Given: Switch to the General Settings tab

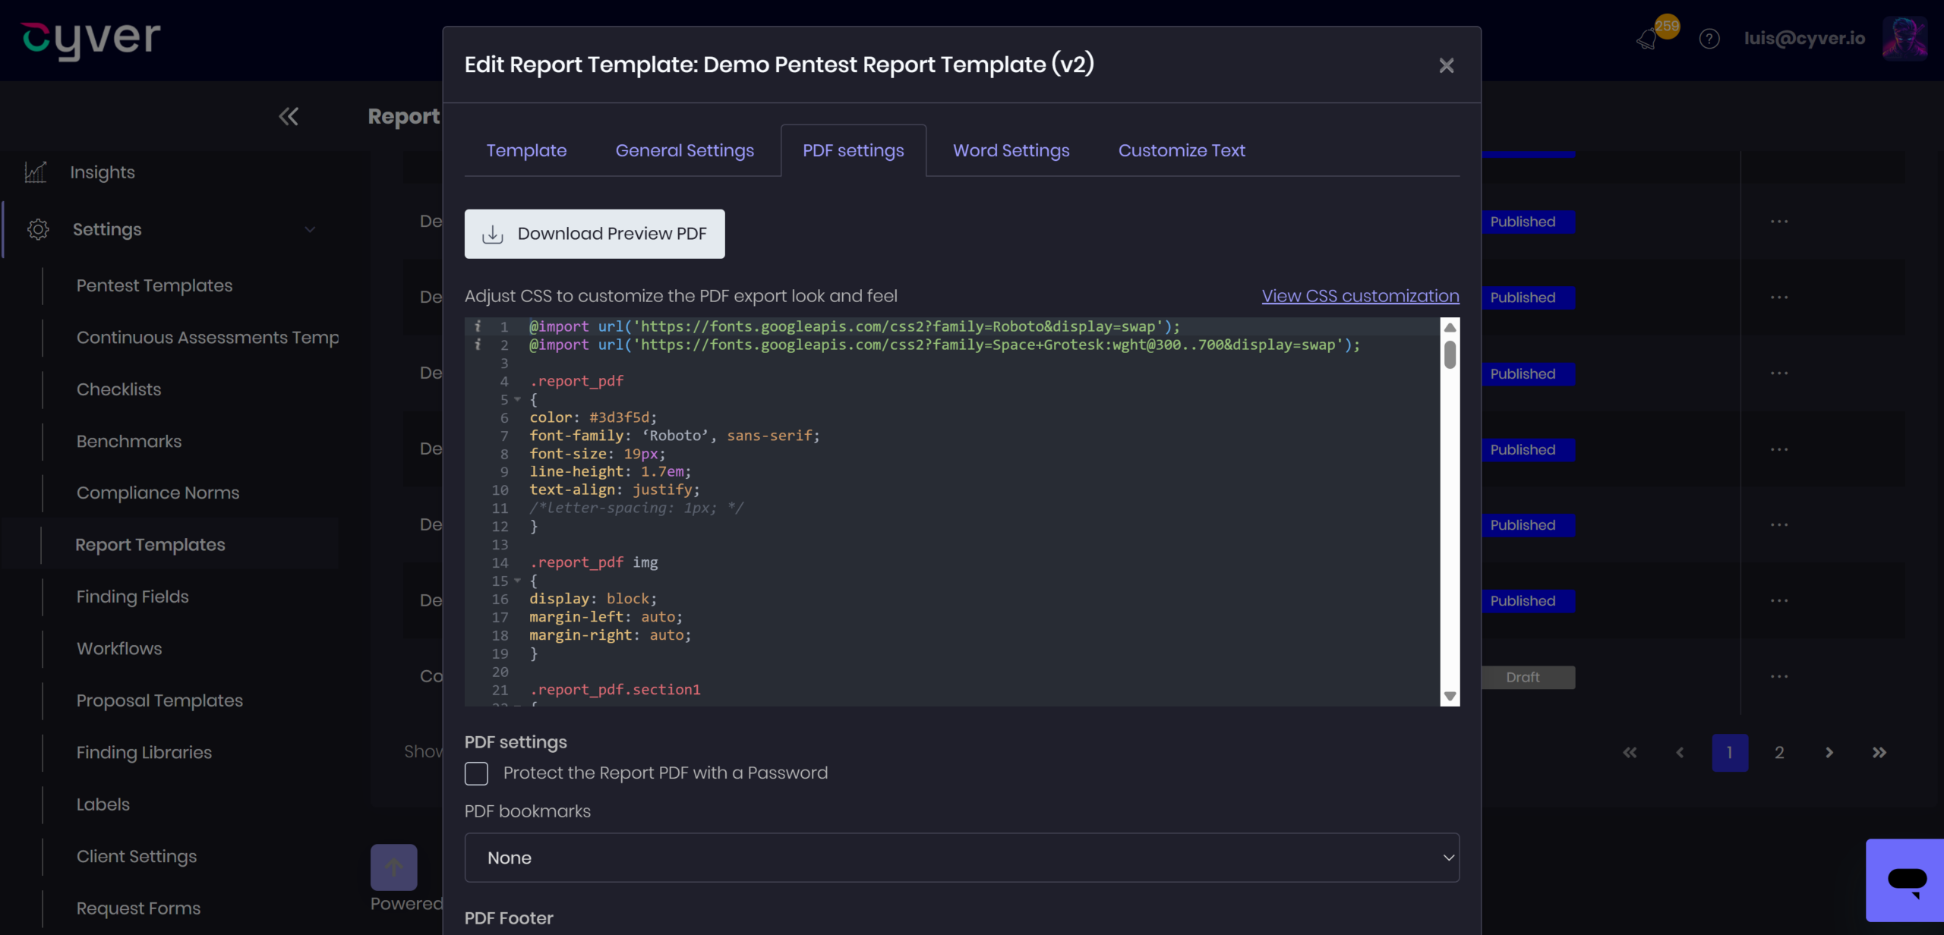Looking at the screenshot, I should coord(685,150).
